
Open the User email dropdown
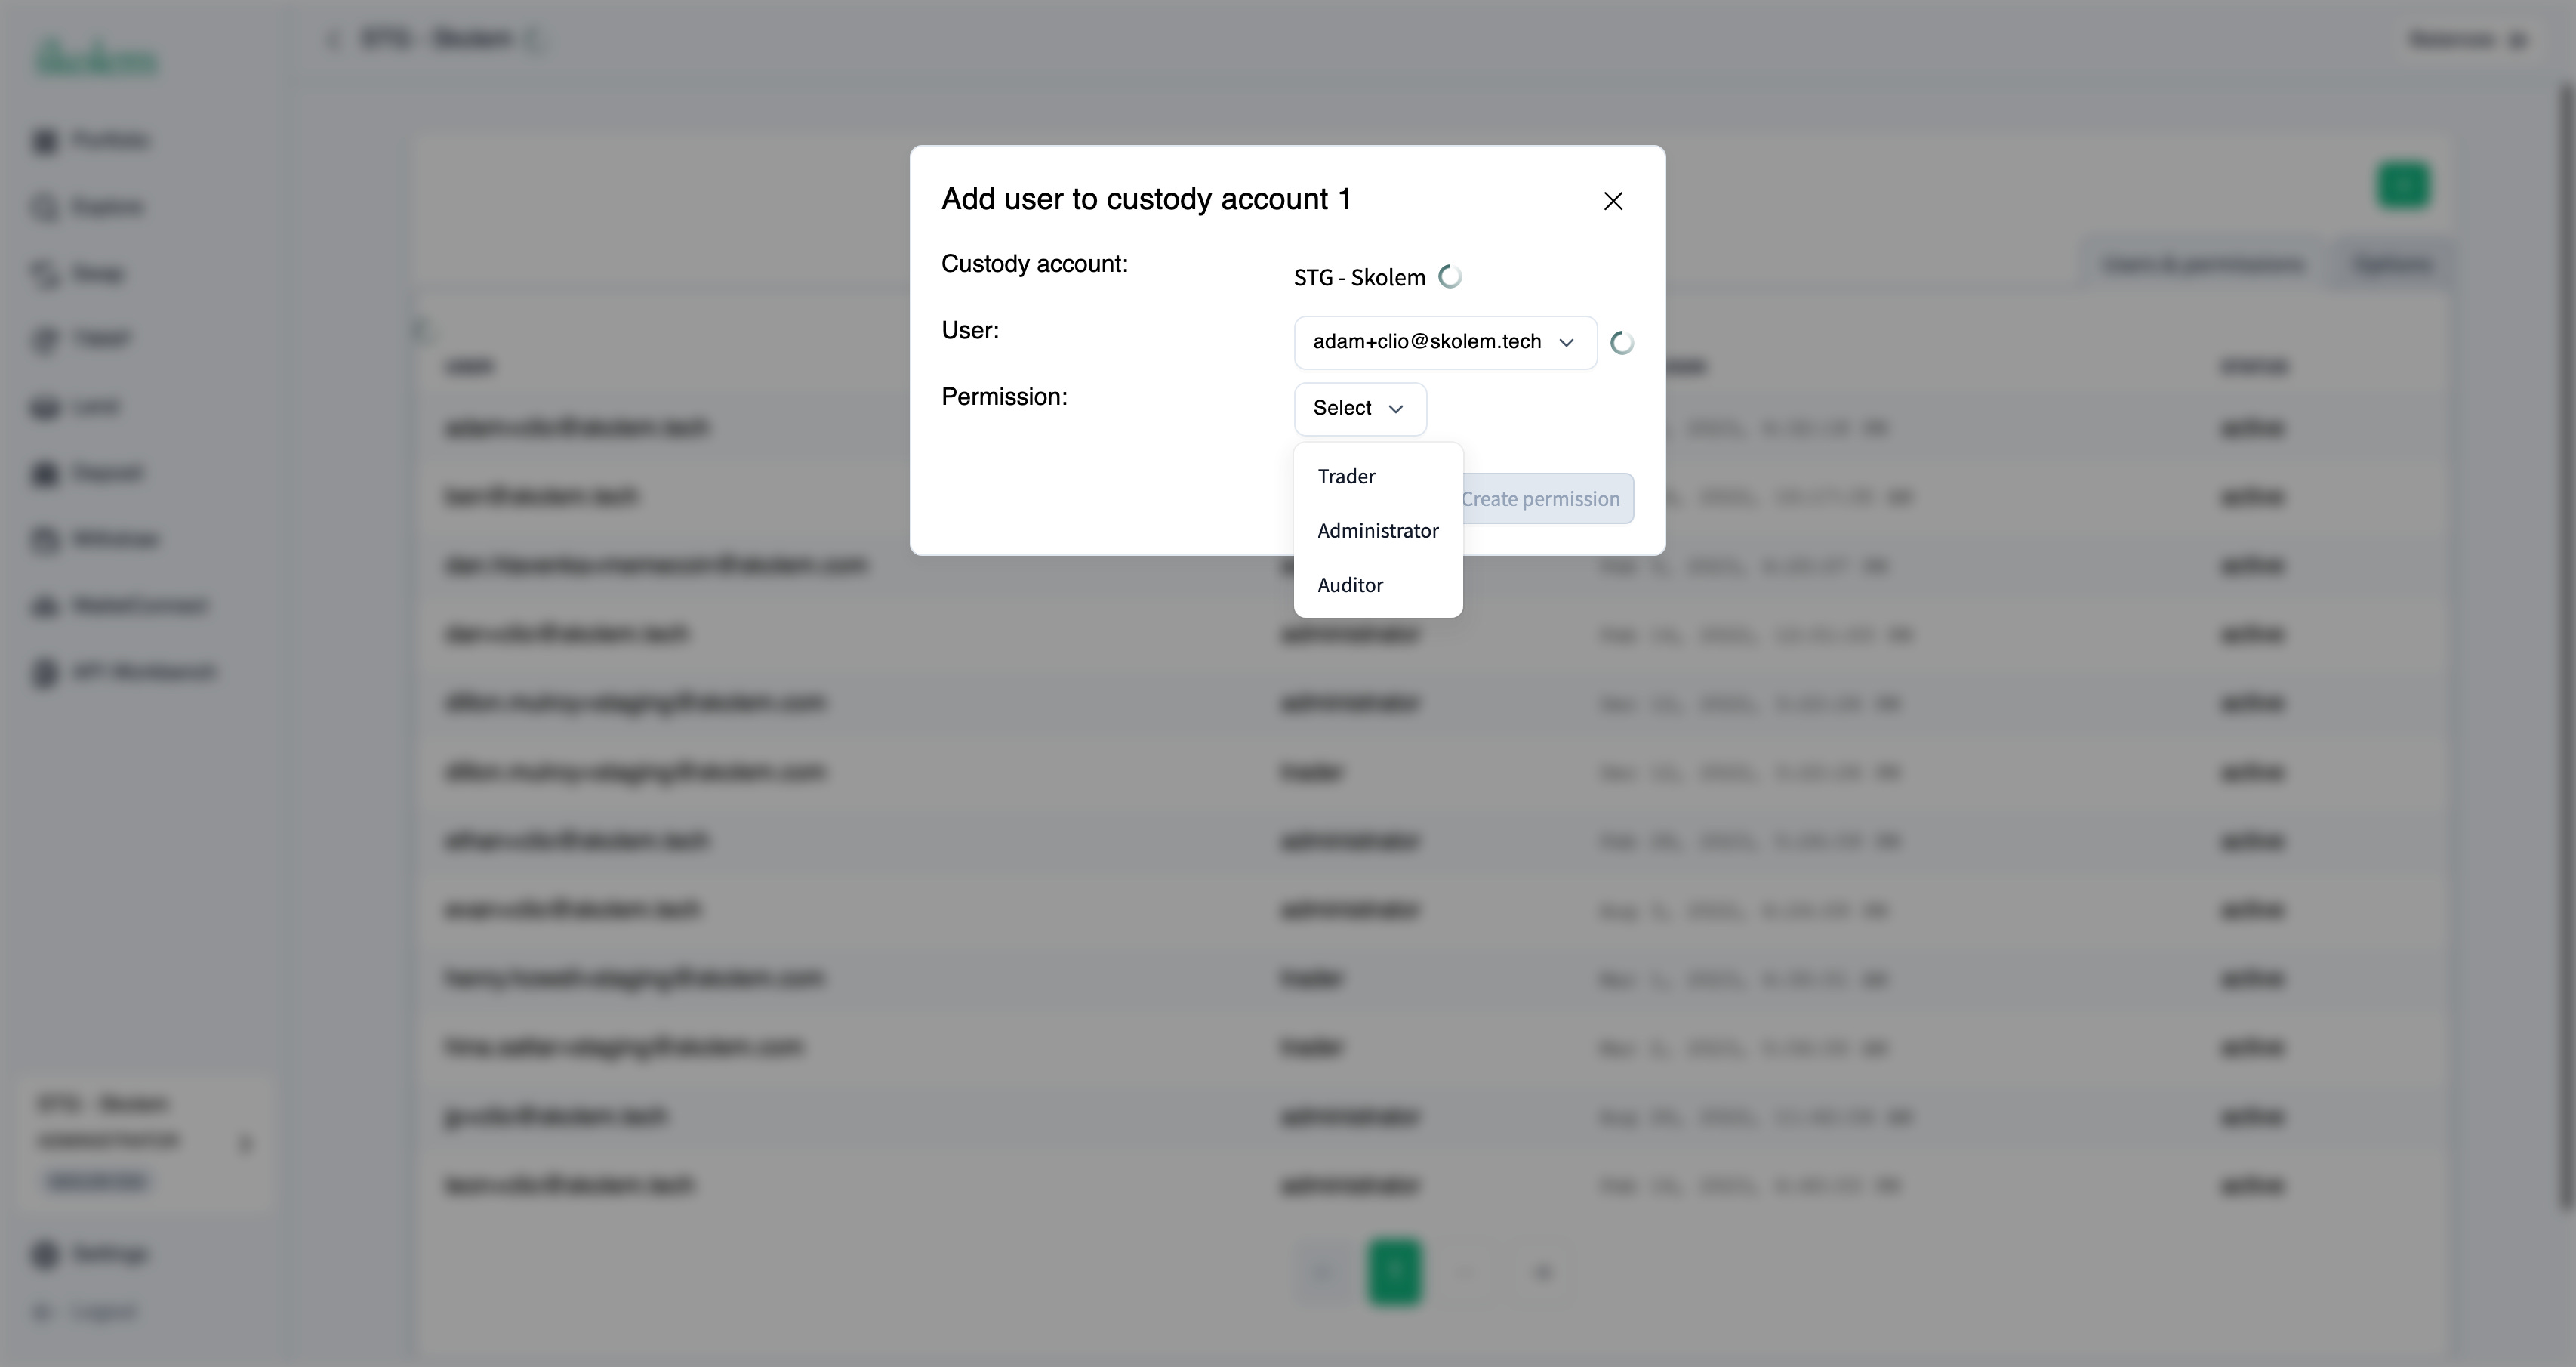click(1444, 343)
